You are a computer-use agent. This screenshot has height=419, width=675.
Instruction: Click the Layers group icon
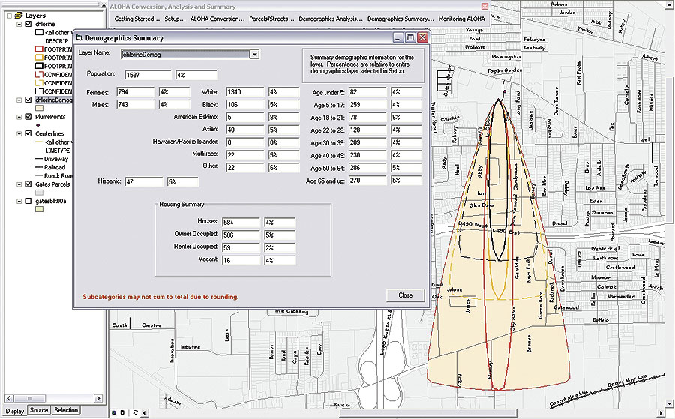19,15
